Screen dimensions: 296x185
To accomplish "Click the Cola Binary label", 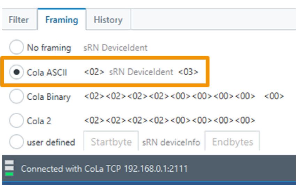I will pos(49,97).
